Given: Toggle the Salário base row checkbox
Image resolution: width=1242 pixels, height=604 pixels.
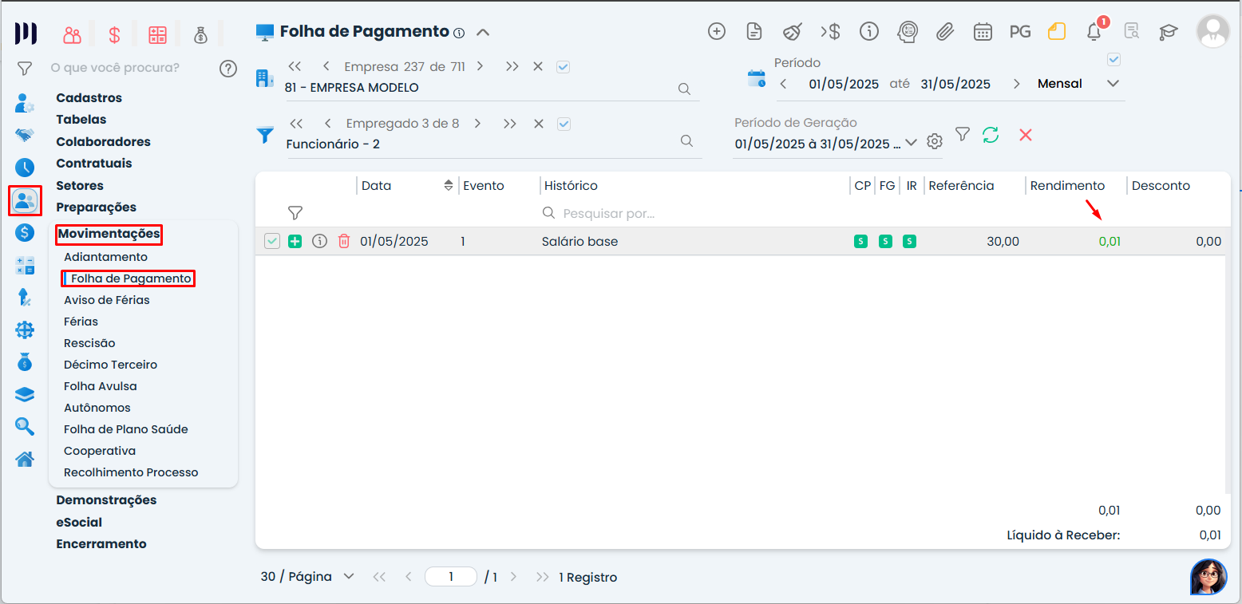Looking at the screenshot, I should click(x=272, y=241).
